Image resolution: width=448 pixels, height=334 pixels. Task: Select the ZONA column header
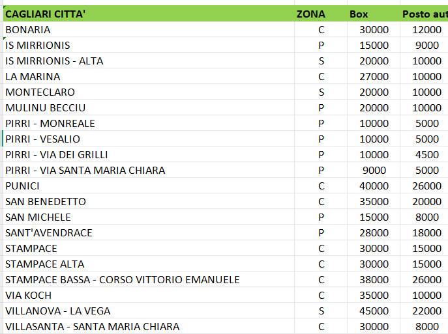(310, 14)
